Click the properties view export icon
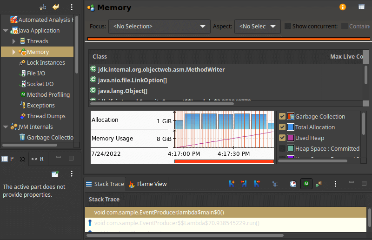Image resolution: width=372 pixels, height=240 pixels. click(55, 174)
